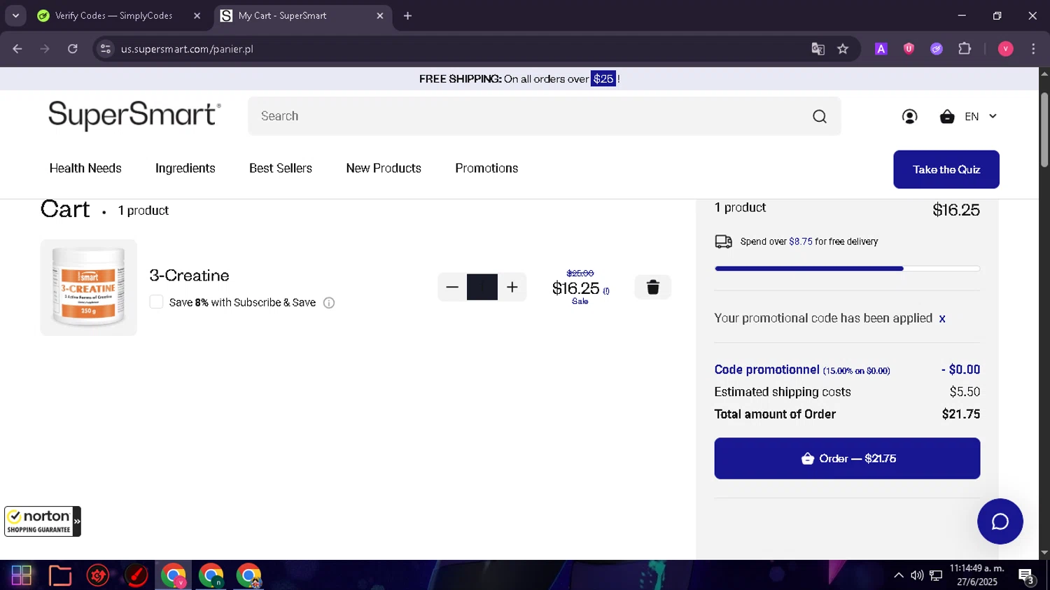Click the Take the Quiz button
Viewport: 1050px width, 590px height.
point(946,169)
